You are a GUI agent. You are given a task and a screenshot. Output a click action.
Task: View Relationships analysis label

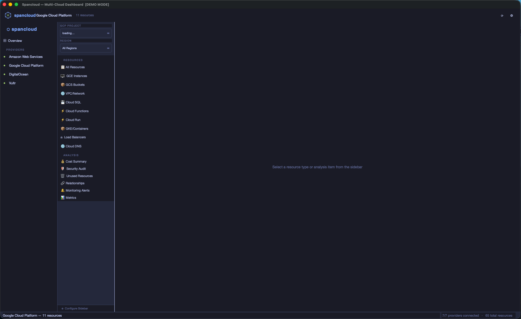pyautogui.click(x=75, y=183)
